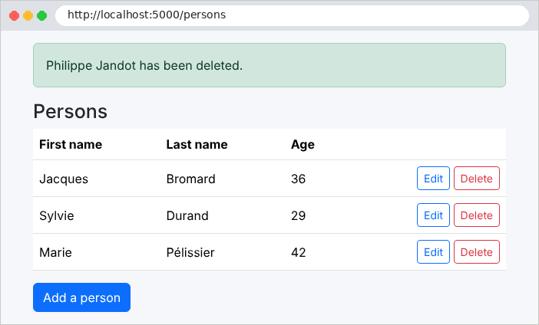Delete the Jacques Bromard entry
The image size is (539, 325).
(x=477, y=178)
